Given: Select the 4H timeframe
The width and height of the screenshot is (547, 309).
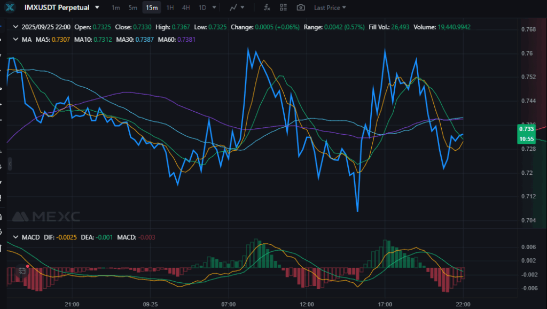Looking at the screenshot, I should [x=185, y=7].
